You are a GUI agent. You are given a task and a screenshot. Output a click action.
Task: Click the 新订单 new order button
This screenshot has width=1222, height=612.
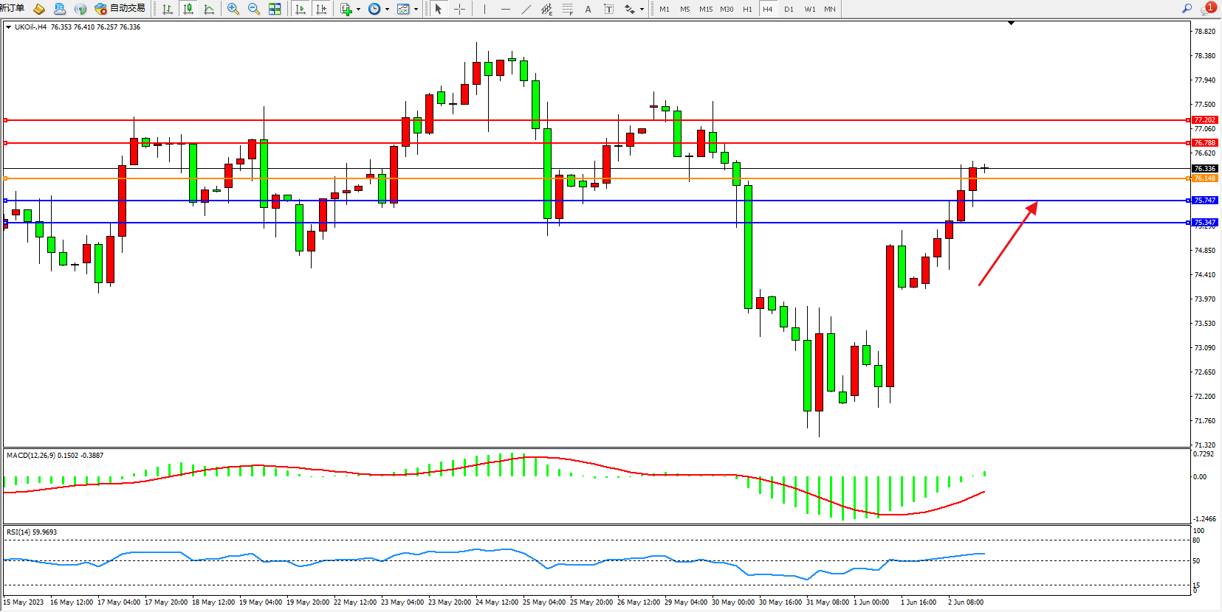point(12,9)
